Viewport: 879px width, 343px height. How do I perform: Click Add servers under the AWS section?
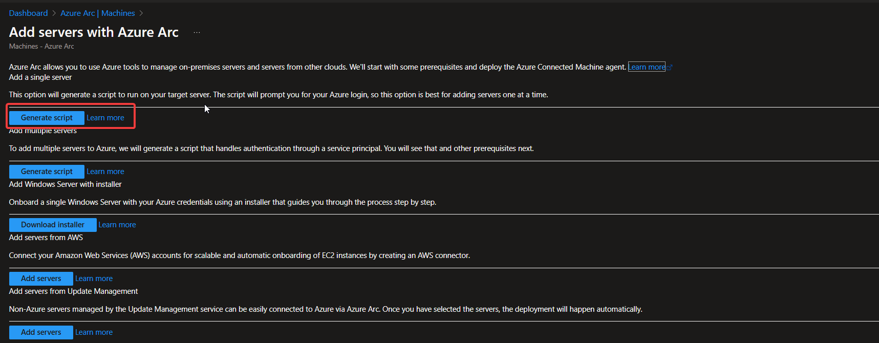pyautogui.click(x=41, y=278)
